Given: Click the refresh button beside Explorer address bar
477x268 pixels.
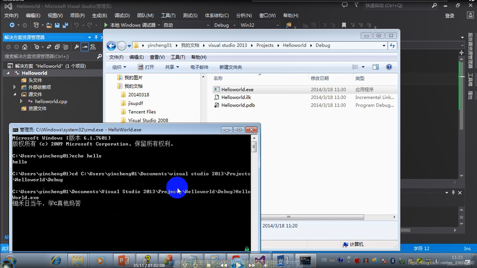Looking at the screenshot, I should (392, 45).
